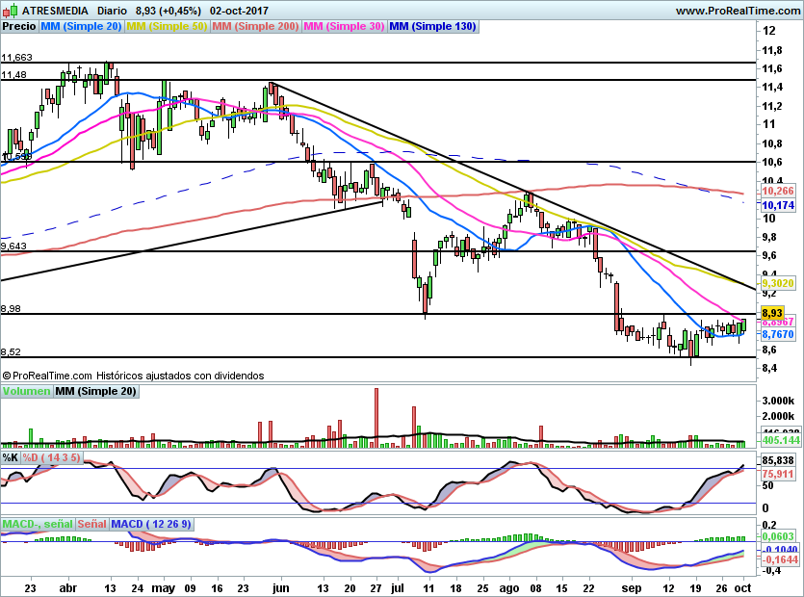Select the MM (Simple 200) label
The height and width of the screenshot is (597, 804).
255,26
